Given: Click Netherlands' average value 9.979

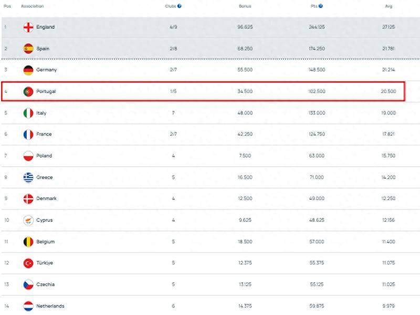Looking at the screenshot, I should click(x=388, y=306).
